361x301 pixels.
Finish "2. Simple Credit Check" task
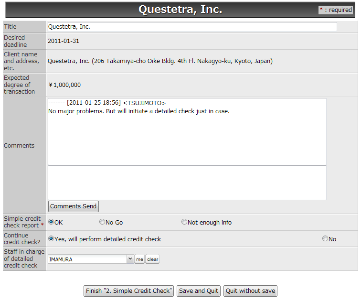click(x=129, y=291)
